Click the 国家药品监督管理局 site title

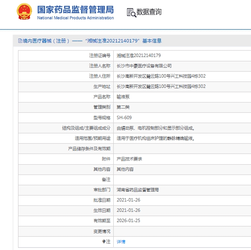76,9
